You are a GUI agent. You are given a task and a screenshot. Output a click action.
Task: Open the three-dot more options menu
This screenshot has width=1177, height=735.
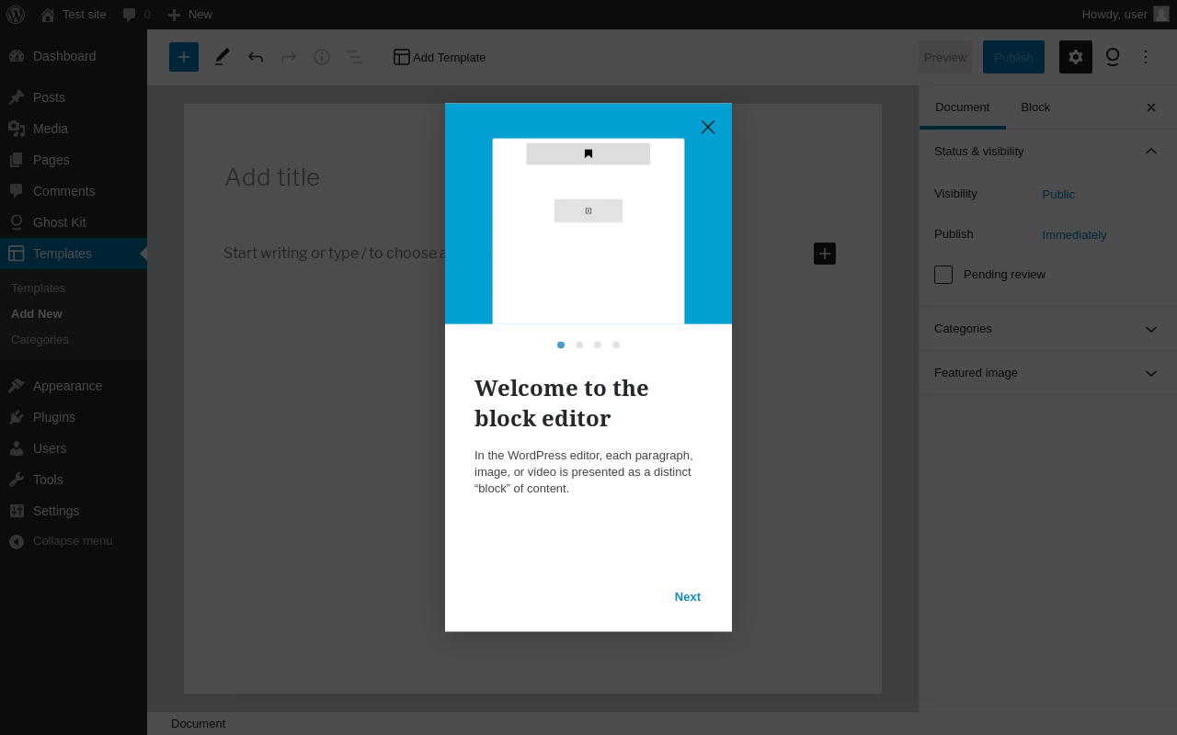coord(1146,57)
